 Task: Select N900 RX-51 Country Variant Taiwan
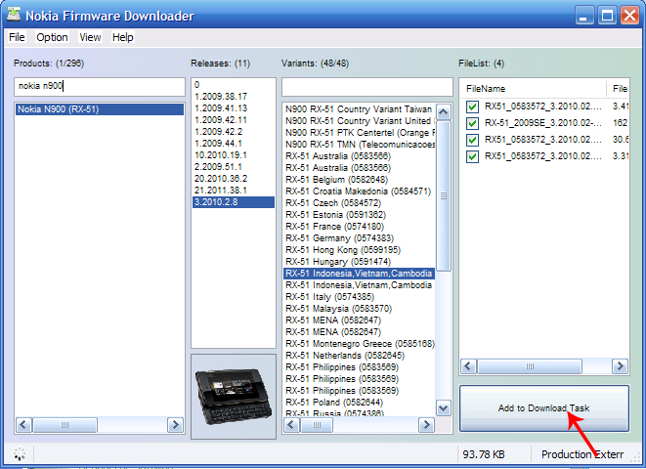pos(359,109)
